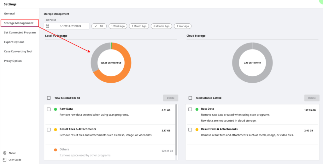Click 'Raw data are not counted in cloud storage' text
The width and height of the screenshot is (323, 164).
229,121
